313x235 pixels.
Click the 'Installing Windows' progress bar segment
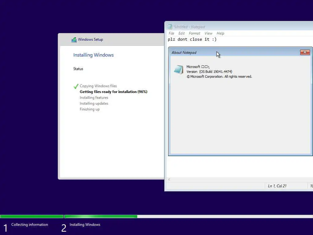click(188, 216)
